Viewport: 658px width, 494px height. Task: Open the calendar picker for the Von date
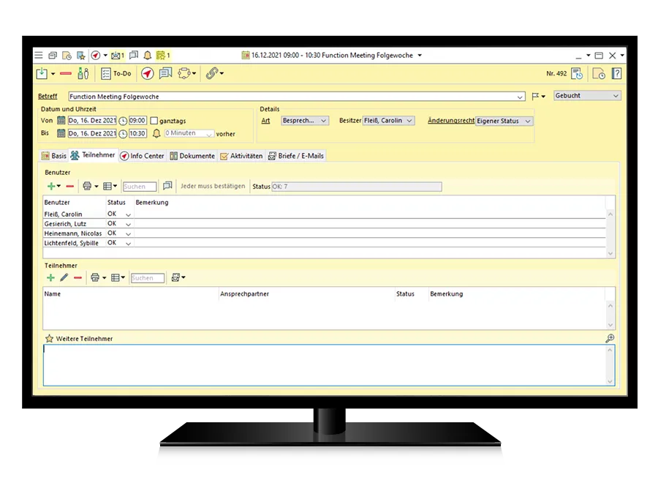tap(61, 121)
